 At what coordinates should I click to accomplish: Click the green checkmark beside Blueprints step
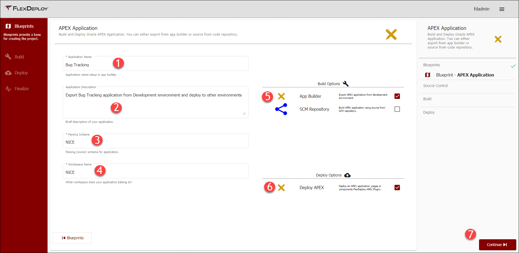pyautogui.click(x=513, y=66)
